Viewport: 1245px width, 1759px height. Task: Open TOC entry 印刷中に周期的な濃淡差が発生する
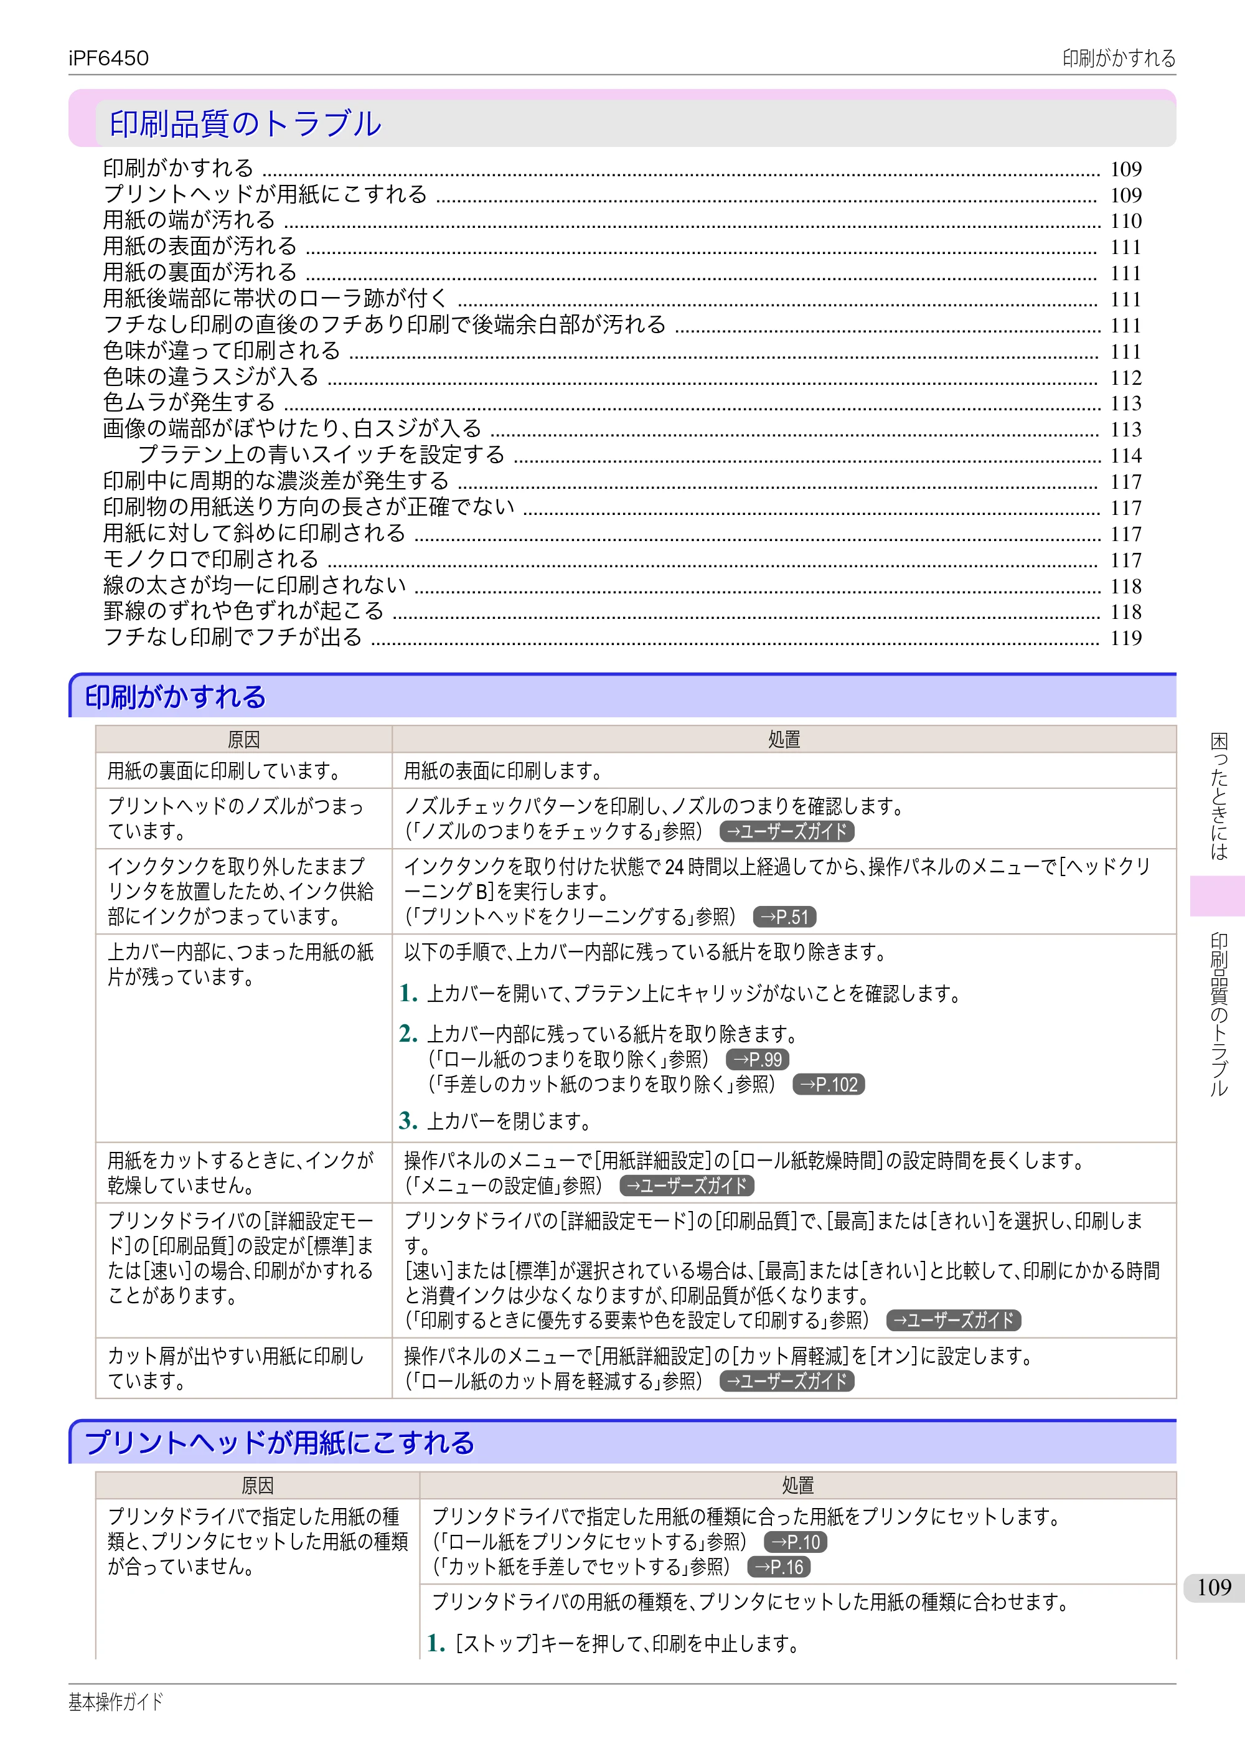click(622, 481)
